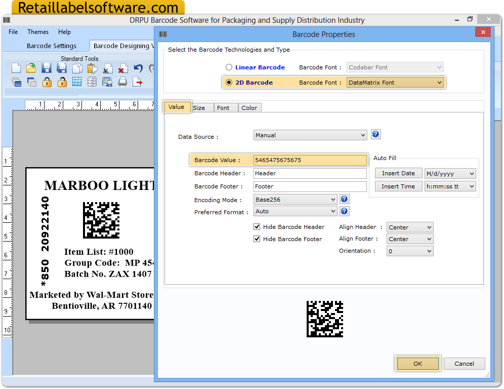Open help for Data Source
This screenshot has height=389, width=504.
coord(376,134)
